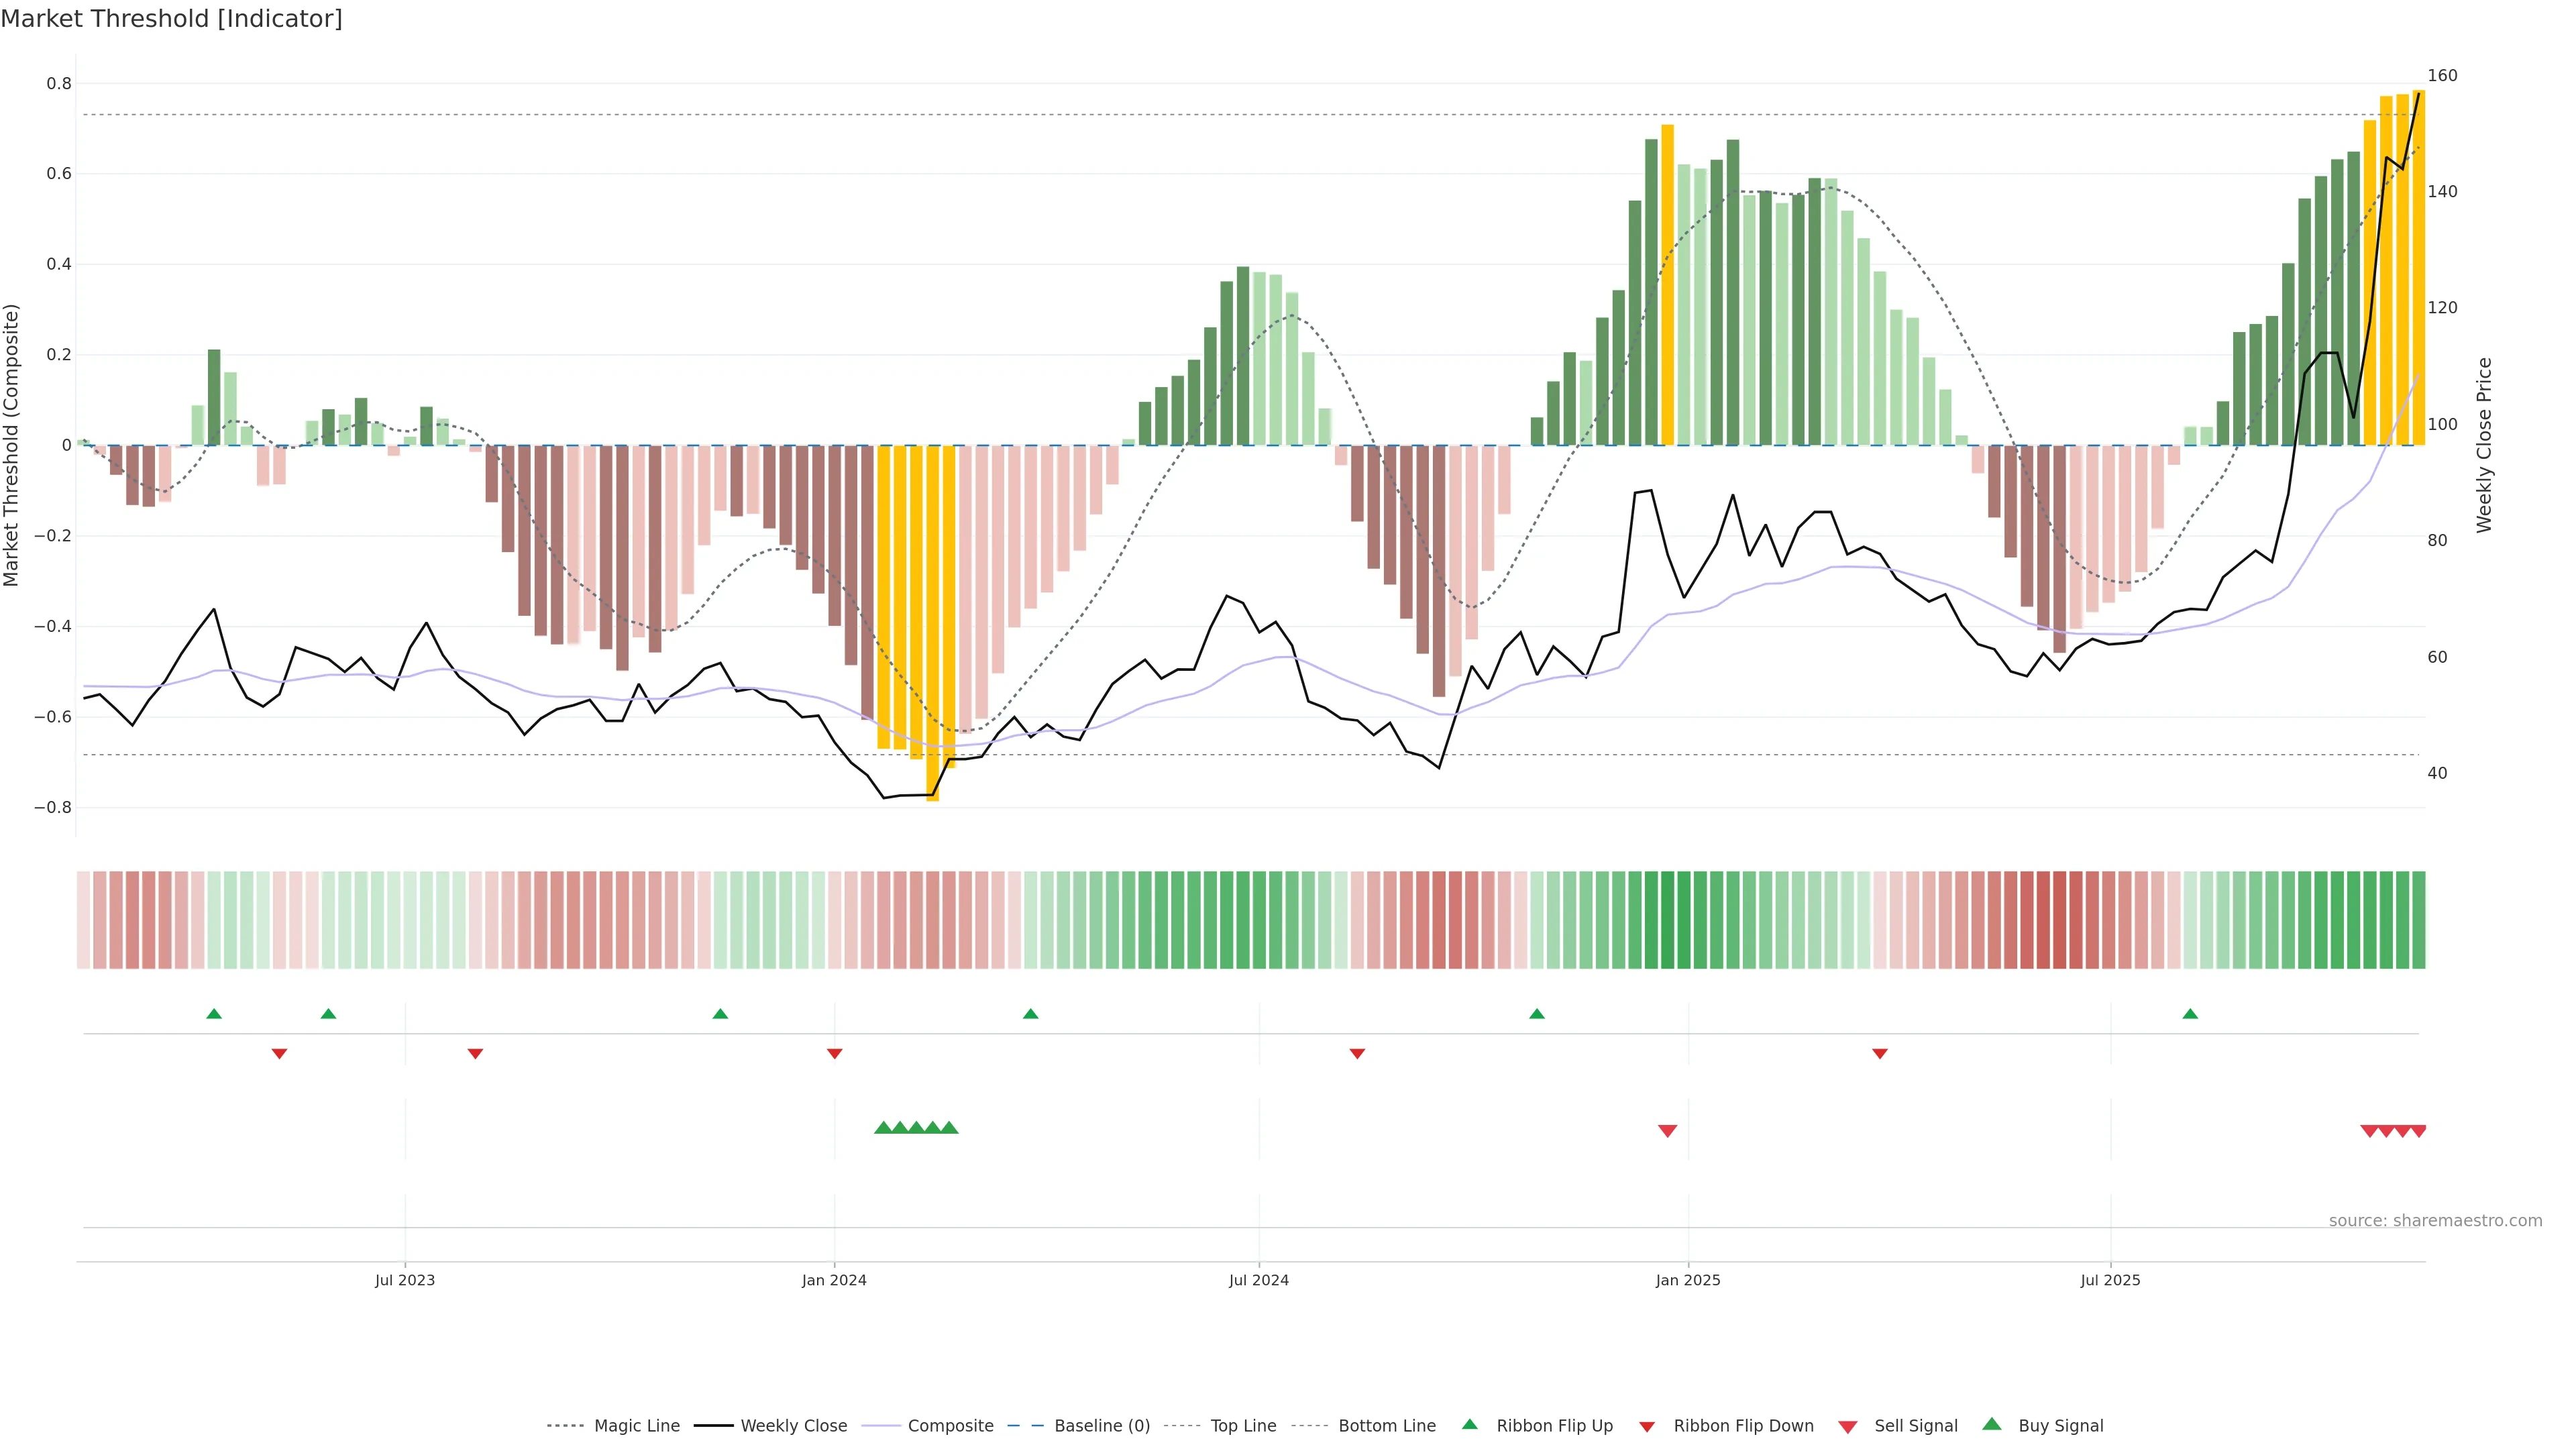Click the Ribbon Flip Up legend icon
Viewport: 2576px width, 1449px height.
pyautogui.click(x=1469, y=1424)
